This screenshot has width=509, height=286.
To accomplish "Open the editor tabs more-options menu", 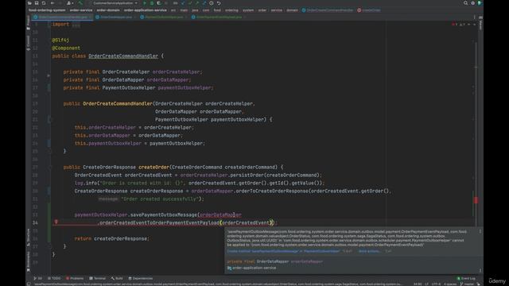I will pyautogui.click(x=474, y=17).
